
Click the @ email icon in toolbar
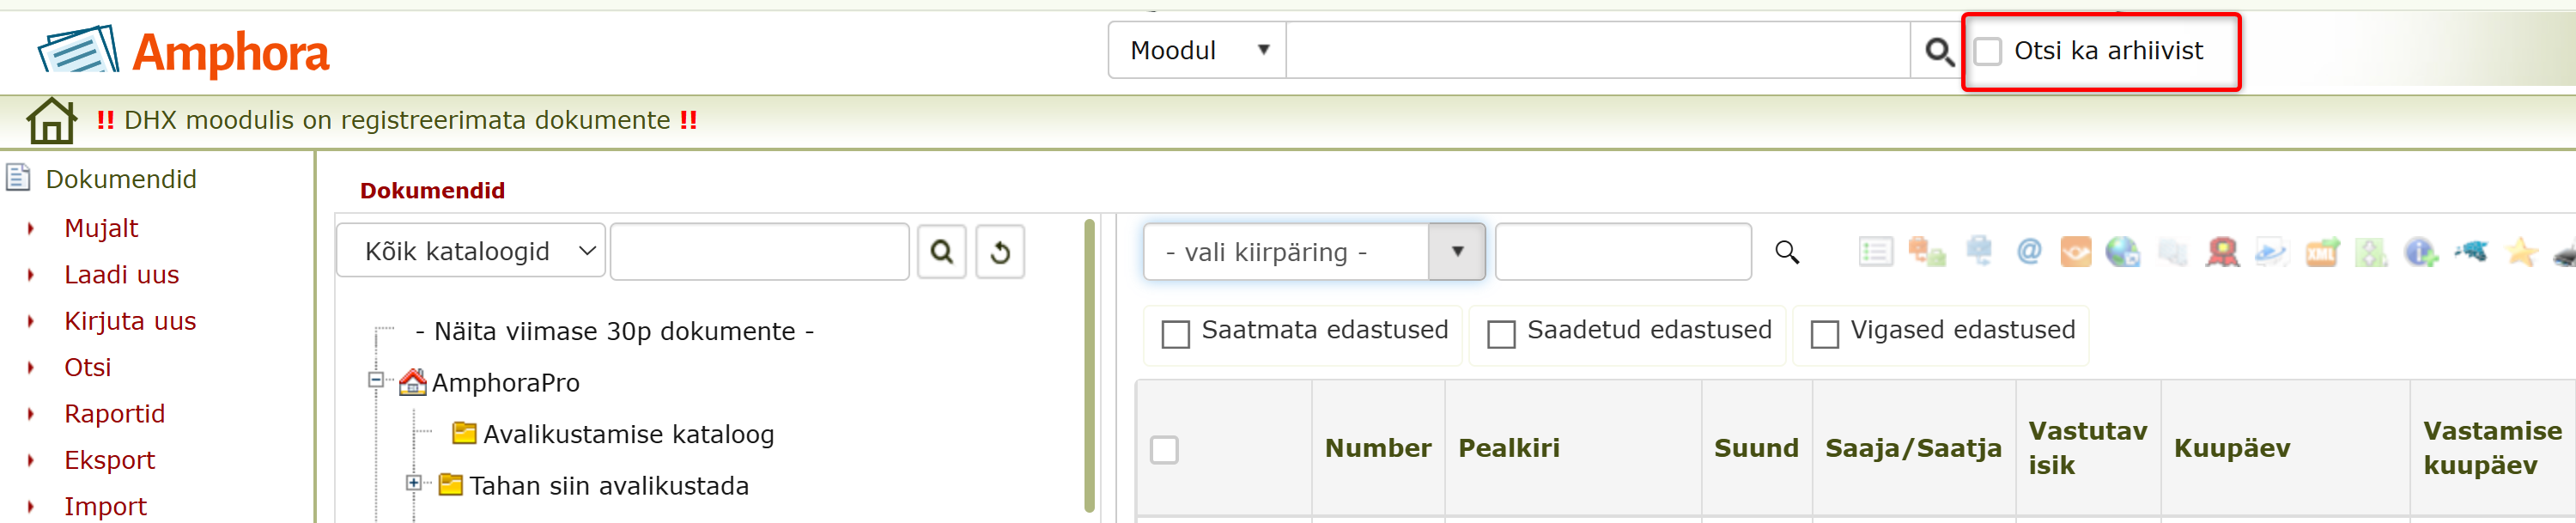[2029, 251]
